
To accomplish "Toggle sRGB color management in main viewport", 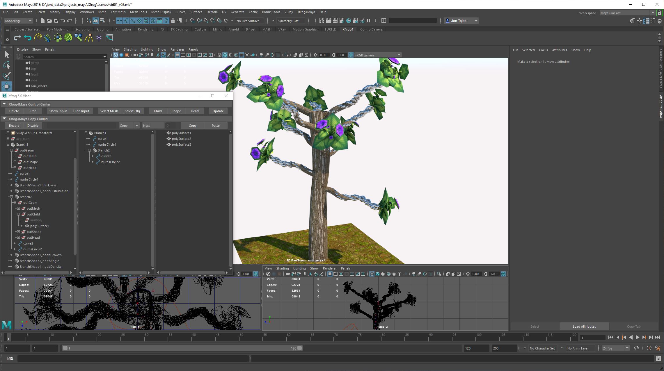I will 351,55.
